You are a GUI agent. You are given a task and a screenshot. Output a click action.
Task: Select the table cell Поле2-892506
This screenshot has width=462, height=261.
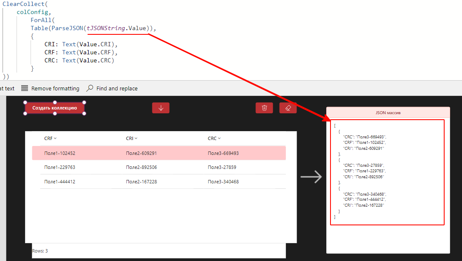point(141,167)
